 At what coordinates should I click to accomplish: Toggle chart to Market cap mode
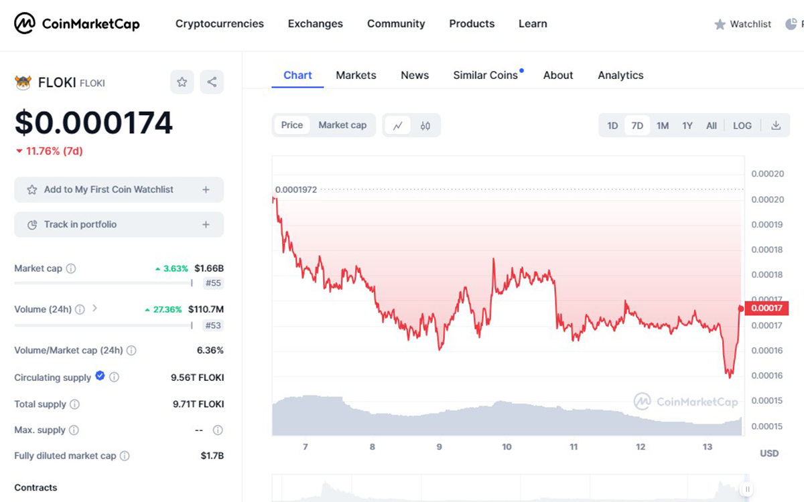tap(342, 125)
